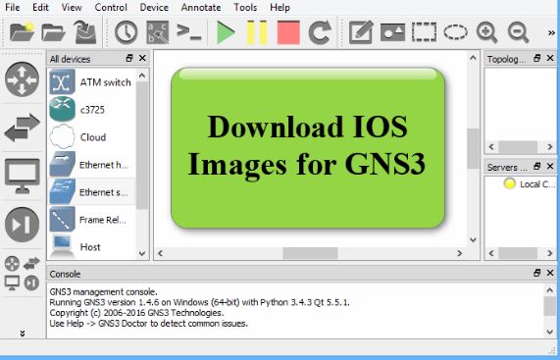560x360 pixels.
Task: Click the Add a note icon
Action: coord(361,32)
